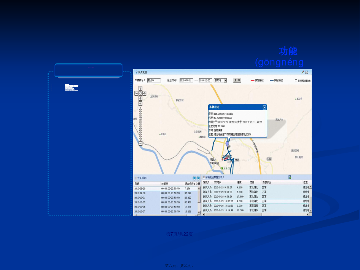This screenshot has width=360, height=270.
Task: Zoom in with the plus button
Action: click(x=140, y=104)
